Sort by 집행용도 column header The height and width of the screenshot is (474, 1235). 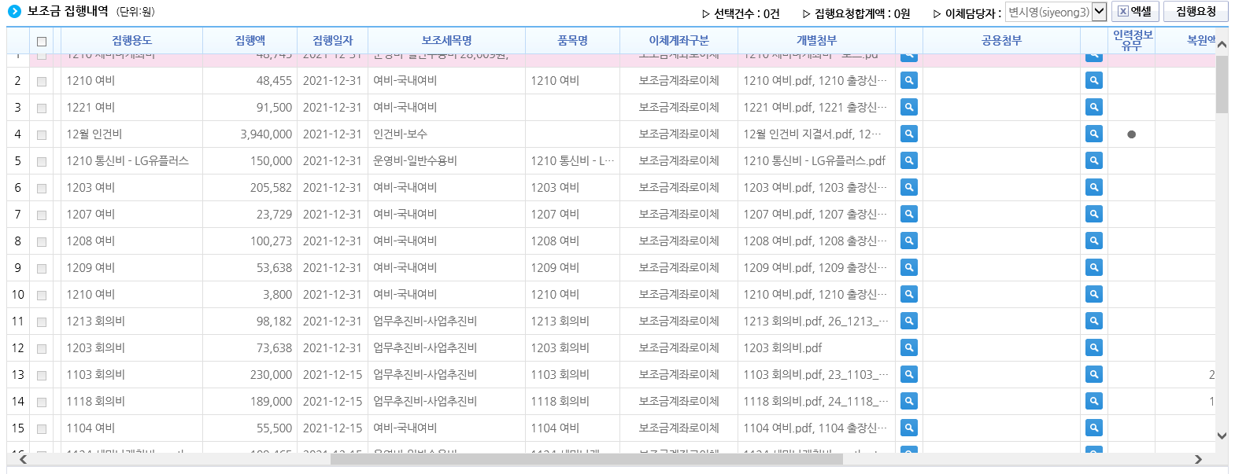[x=131, y=40]
